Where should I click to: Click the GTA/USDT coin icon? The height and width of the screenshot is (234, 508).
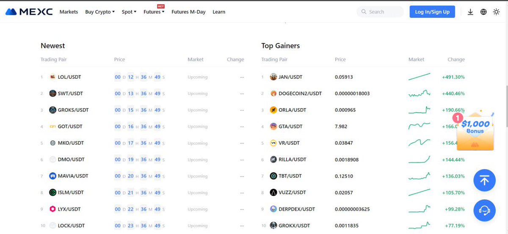273,126
